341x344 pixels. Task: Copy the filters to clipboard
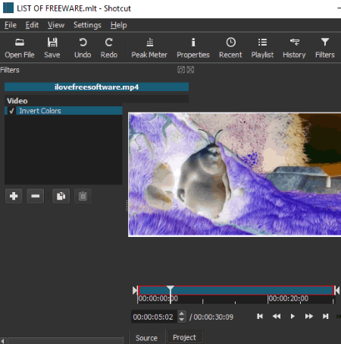(x=61, y=196)
